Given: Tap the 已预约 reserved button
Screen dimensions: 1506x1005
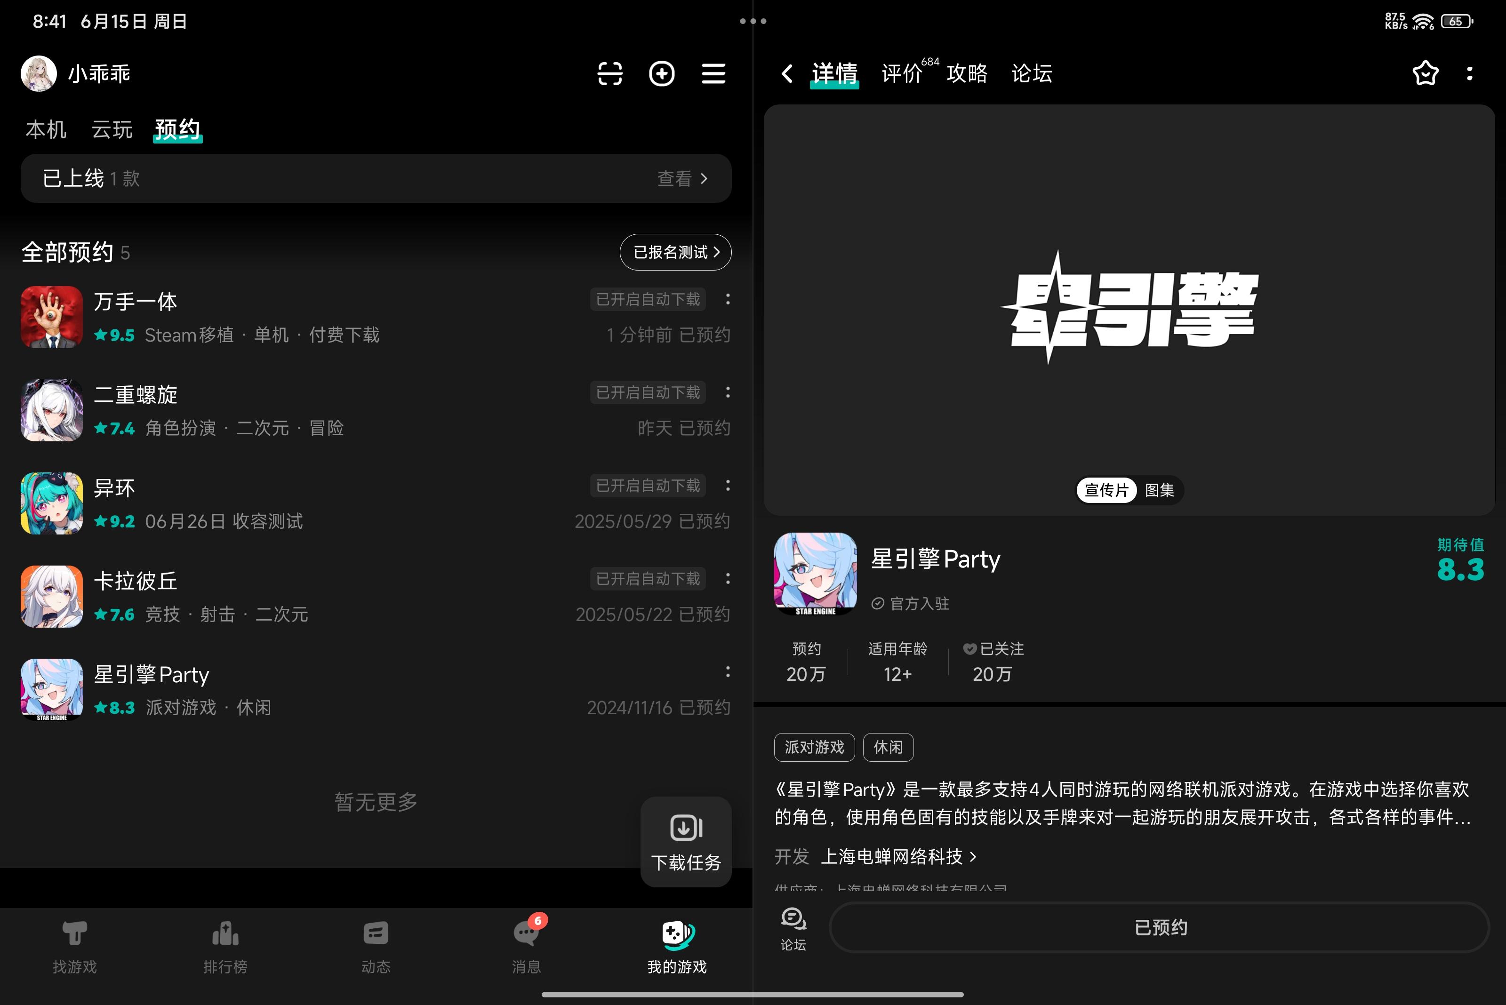Looking at the screenshot, I should tap(1159, 927).
